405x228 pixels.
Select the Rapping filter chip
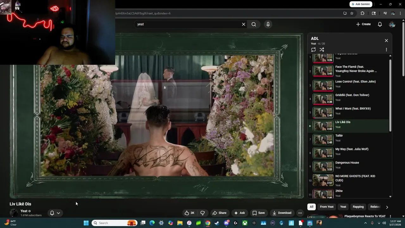[x=358, y=207]
